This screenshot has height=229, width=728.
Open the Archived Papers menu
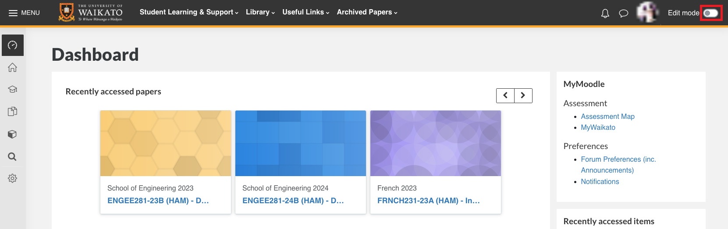367,12
